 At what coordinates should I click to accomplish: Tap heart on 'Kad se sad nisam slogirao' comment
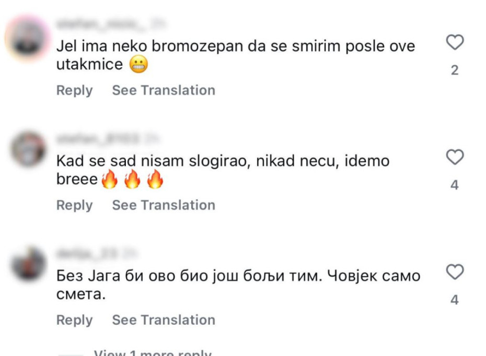455,157
